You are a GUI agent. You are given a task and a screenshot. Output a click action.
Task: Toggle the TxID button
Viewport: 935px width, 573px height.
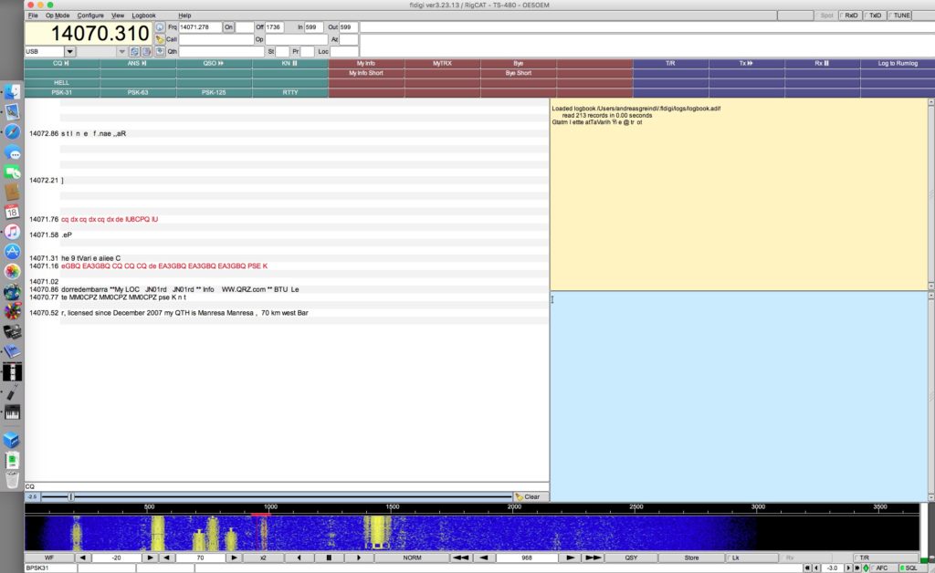(874, 16)
